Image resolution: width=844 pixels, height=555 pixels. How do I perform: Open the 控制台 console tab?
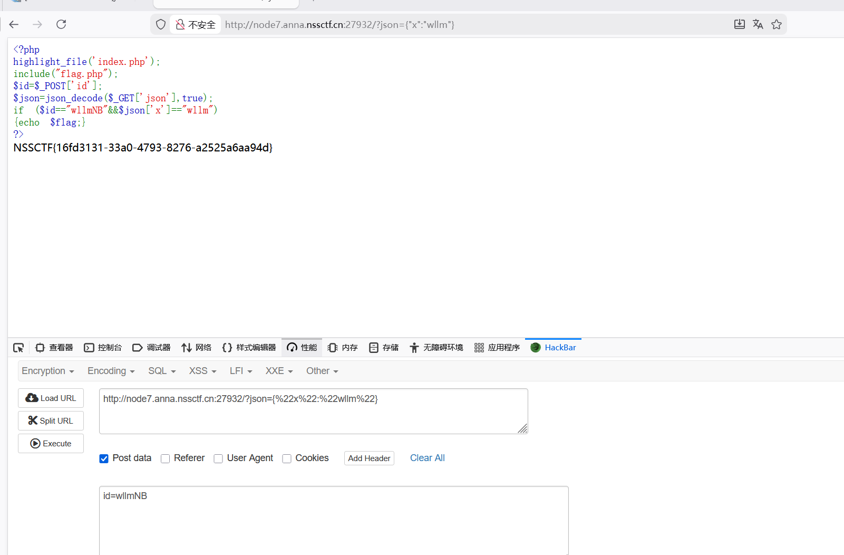tap(103, 348)
